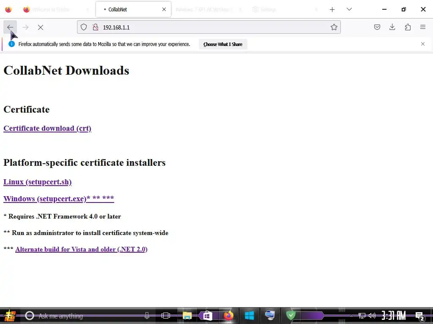This screenshot has height=324, width=433.
Task: Open the Action Center notifications
Action: [x=420, y=316]
